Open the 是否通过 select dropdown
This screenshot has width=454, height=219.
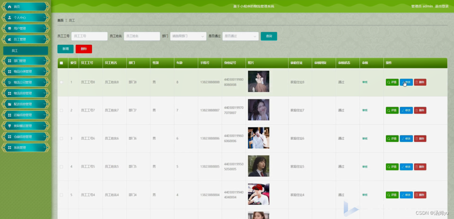pos(240,36)
